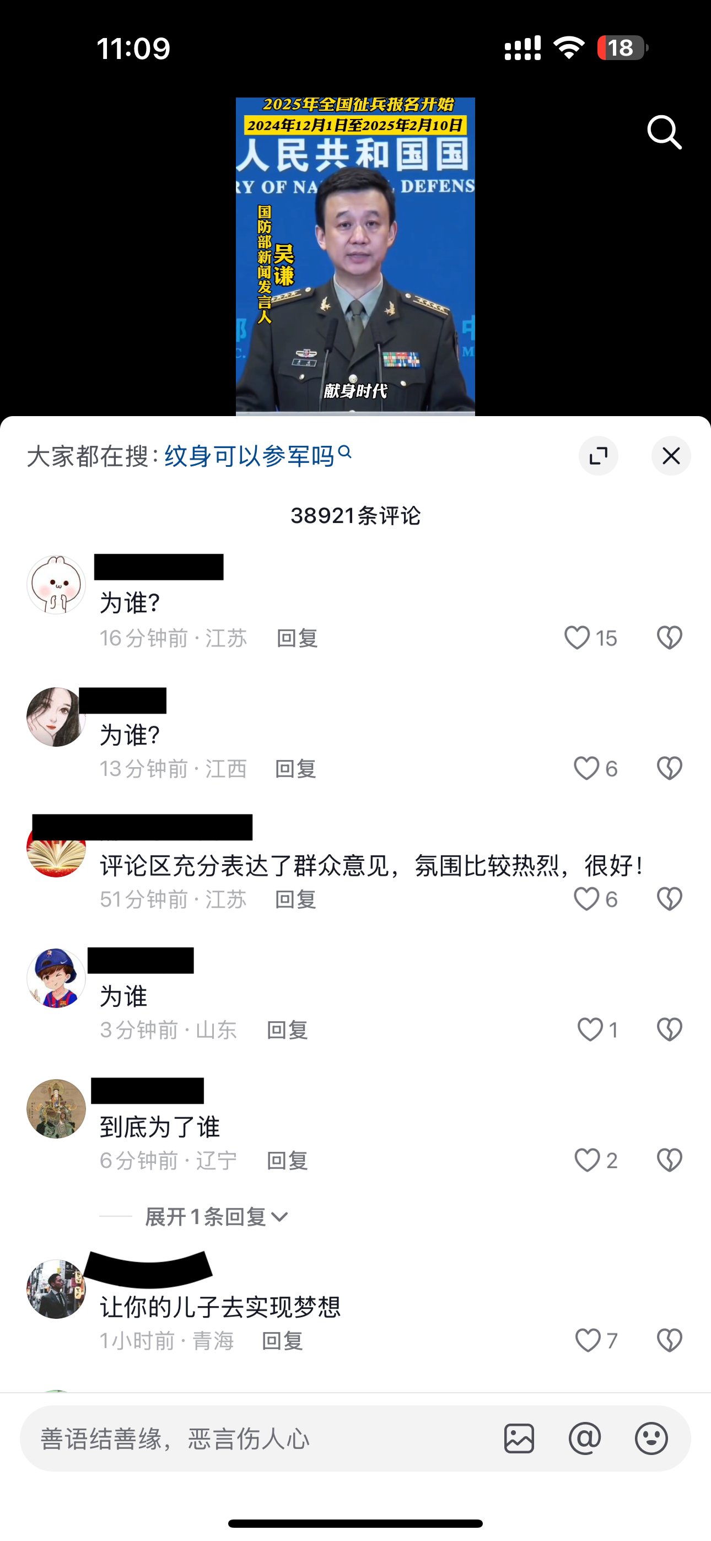
Task: Tap the image attachment icon in comment bar
Action: pos(519,1438)
